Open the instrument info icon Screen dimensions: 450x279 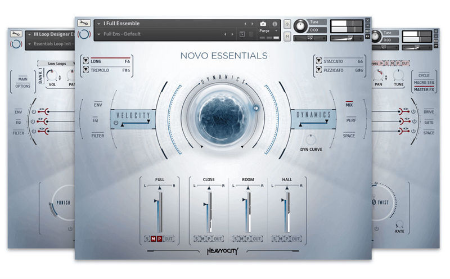click(x=274, y=24)
